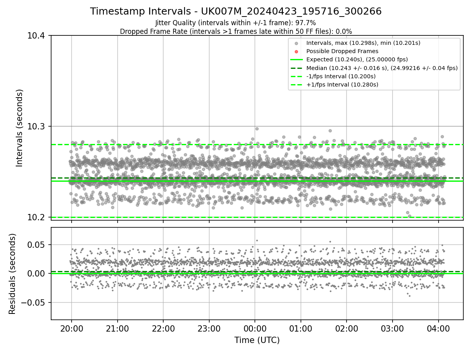
Task: Click legend entry '+1/fps Interval (10.280s)'
Action: coord(342,84)
